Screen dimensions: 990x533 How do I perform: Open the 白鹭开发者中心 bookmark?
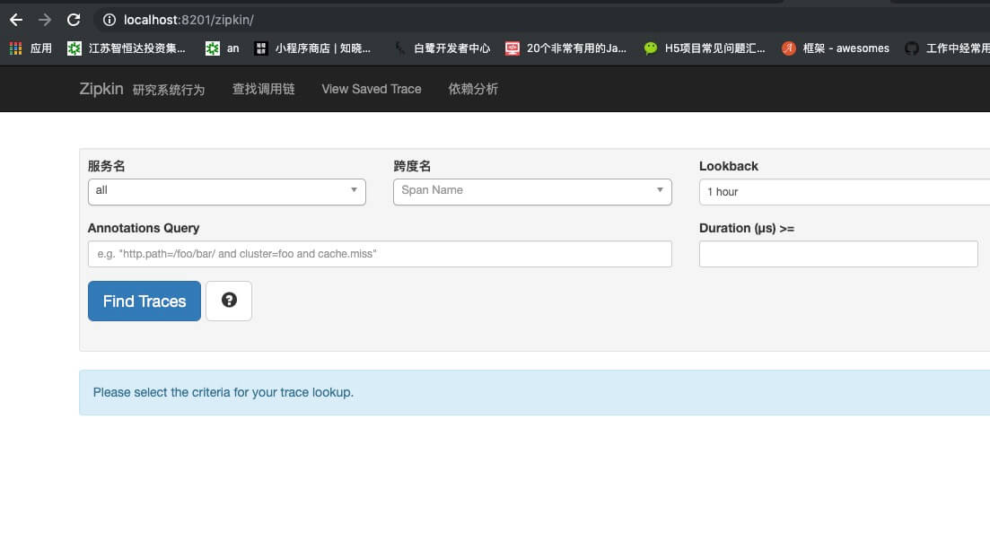442,48
